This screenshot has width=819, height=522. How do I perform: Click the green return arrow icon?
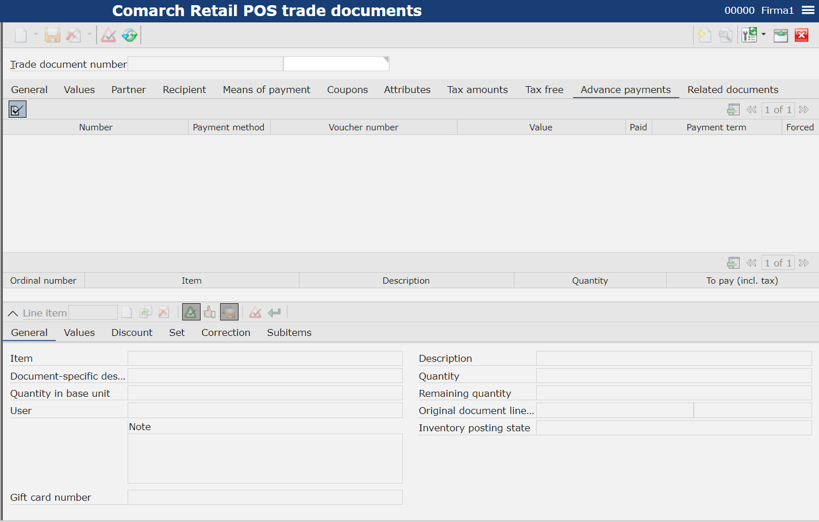275,312
